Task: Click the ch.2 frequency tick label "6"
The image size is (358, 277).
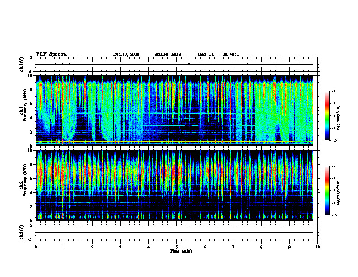Action: coord(32,179)
